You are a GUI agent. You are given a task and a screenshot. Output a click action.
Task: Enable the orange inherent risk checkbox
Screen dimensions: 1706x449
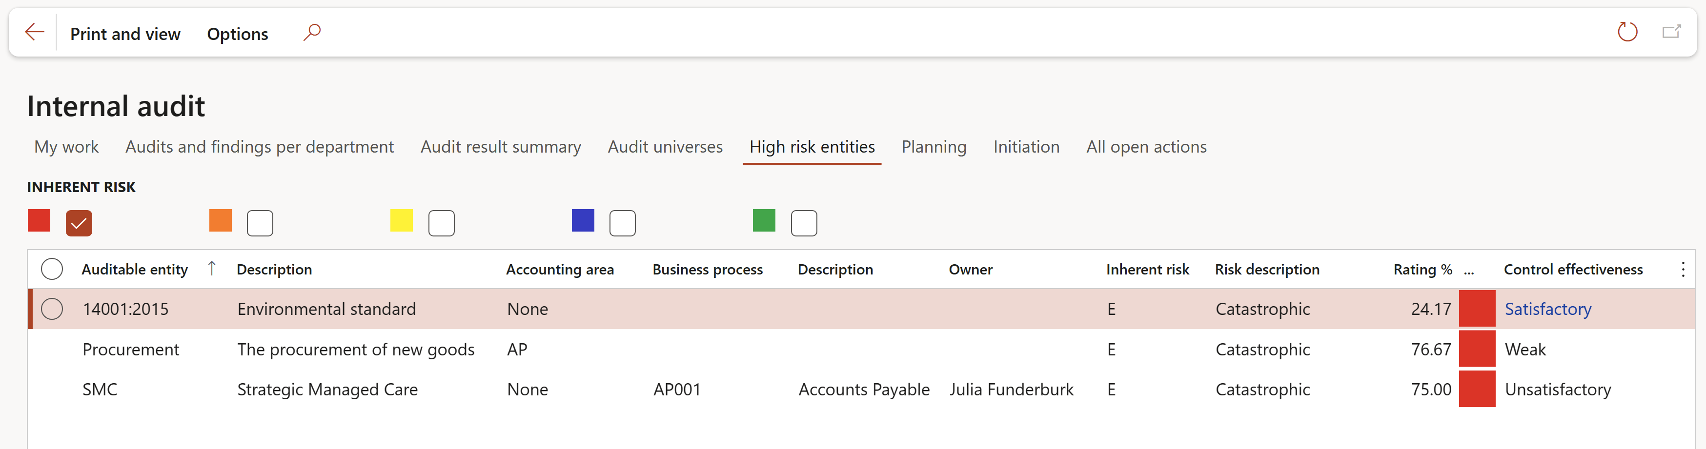(x=260, y=223)
